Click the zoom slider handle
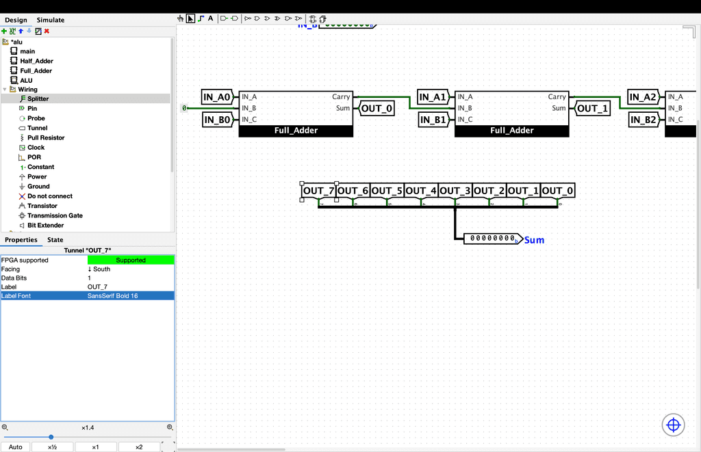 pos(51,437)
